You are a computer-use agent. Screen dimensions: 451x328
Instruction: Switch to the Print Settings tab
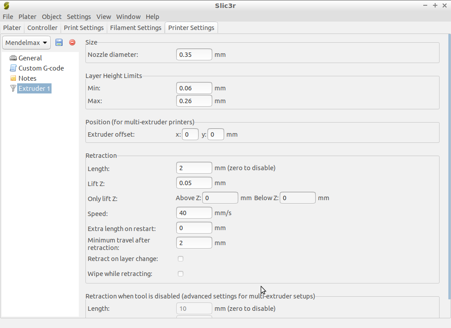coord(84,28)
